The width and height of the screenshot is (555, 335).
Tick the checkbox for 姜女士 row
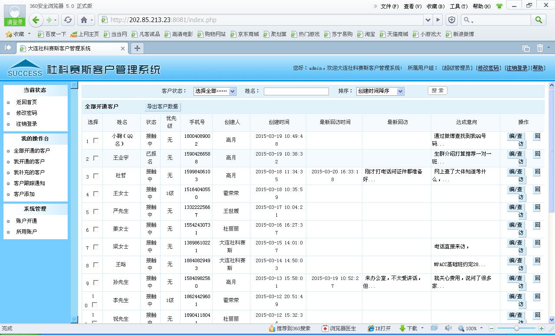[x=96, y=229]
